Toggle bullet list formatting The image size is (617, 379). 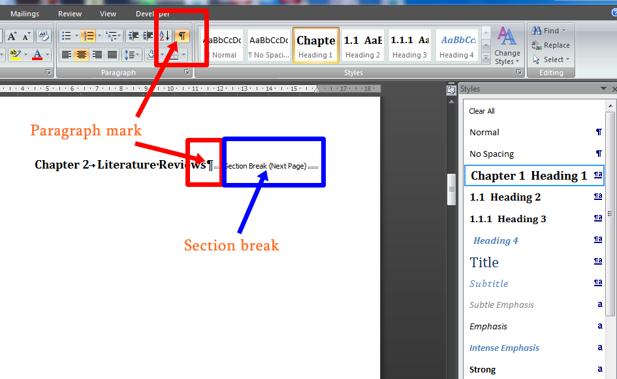(x=67, y=36)
